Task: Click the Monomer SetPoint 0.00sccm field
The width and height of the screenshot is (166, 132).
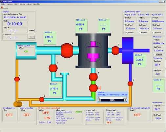Action: point(158,51)
